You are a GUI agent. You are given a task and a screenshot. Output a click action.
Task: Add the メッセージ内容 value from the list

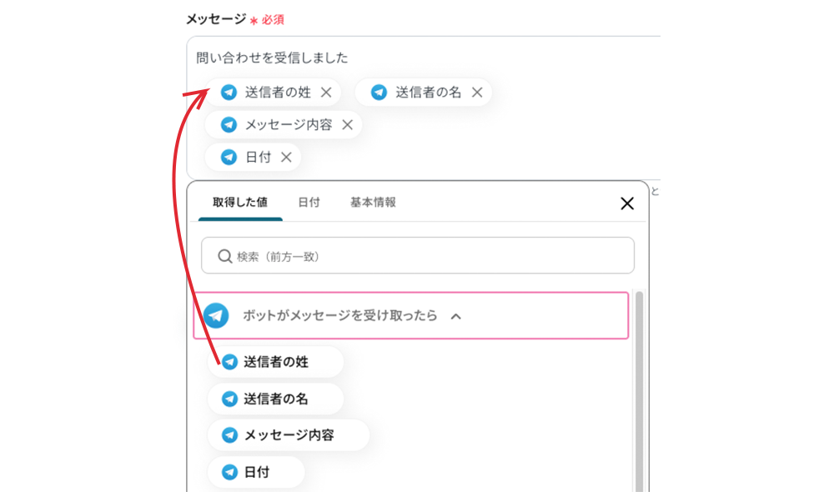coord(288,435)
